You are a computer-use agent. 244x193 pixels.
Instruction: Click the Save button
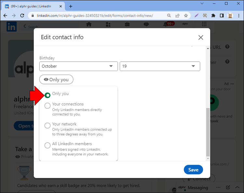(193, 170)
